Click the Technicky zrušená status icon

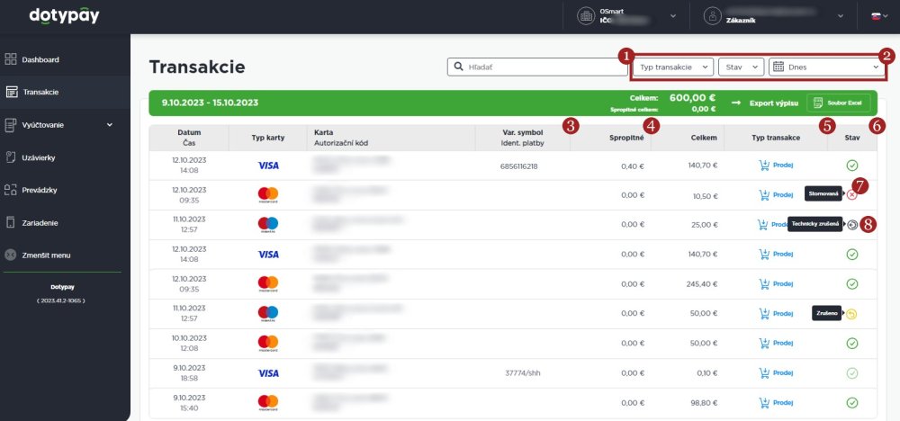[x=852, y=225]
